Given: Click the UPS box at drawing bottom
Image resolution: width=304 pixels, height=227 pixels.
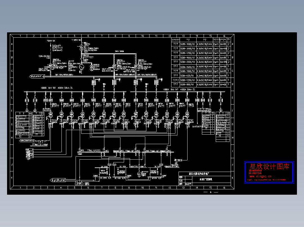Looking at the screenshot, I should click(x=79, y=183).
